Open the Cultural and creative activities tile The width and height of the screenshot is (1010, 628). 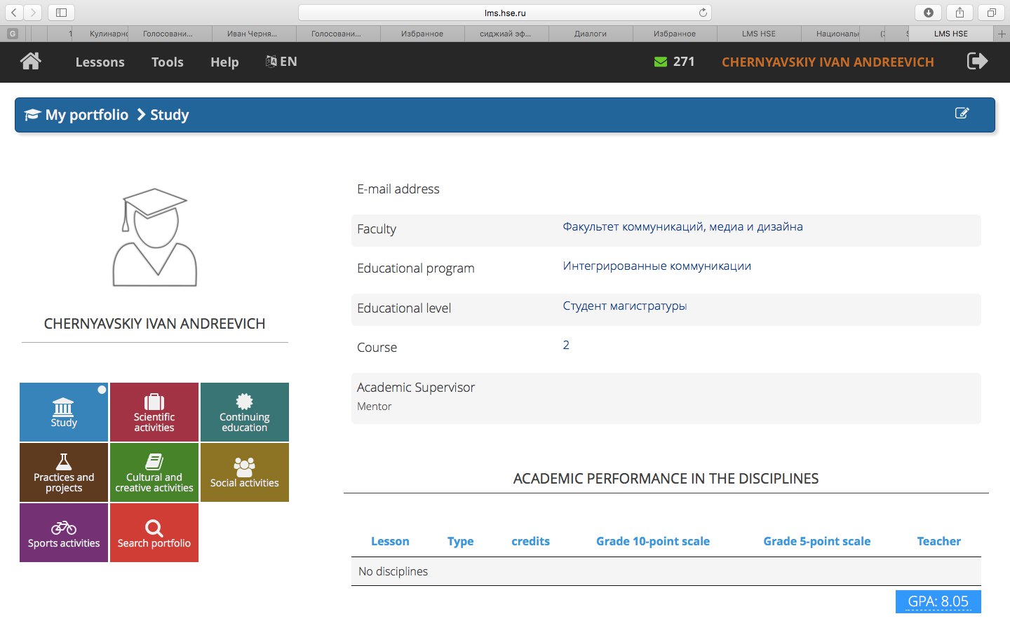pyautogui.click(x=154, y=472)
